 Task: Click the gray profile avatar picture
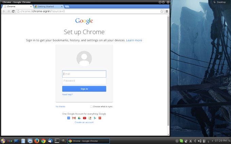[84, 59]
